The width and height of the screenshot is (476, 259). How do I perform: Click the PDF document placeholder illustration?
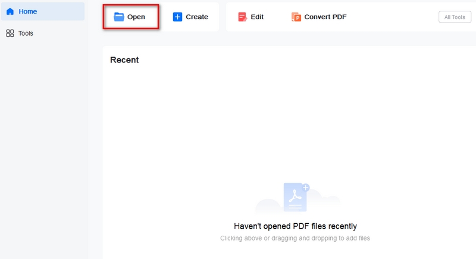[x=295, y=197]
